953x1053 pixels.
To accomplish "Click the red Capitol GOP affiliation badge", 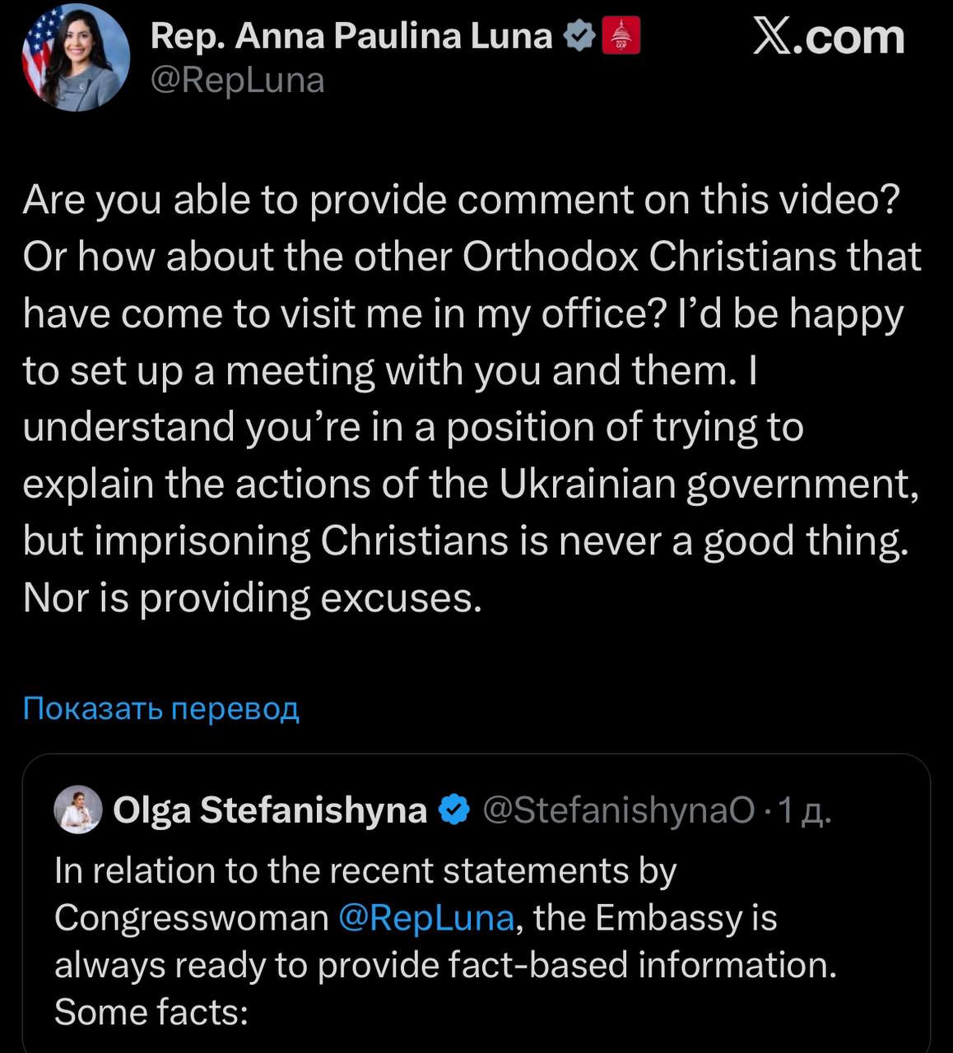I will [621, 37].
